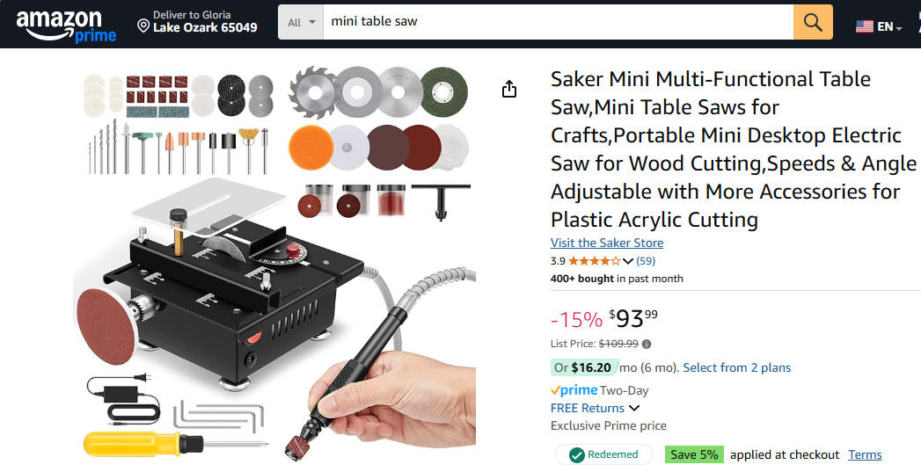921x472 pixels.
Task: Open the EN language selector
Action: (888, 26)
